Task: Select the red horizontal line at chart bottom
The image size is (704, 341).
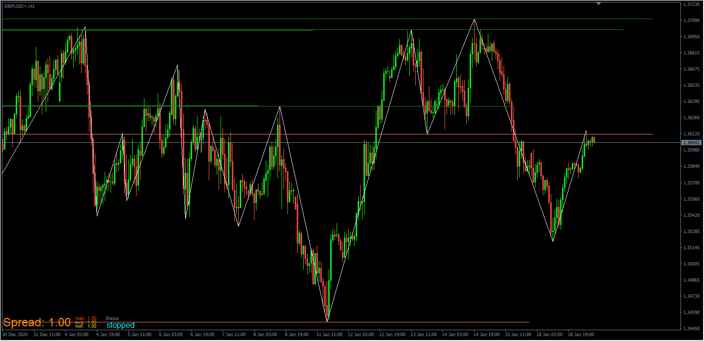Action: [266, 322]
